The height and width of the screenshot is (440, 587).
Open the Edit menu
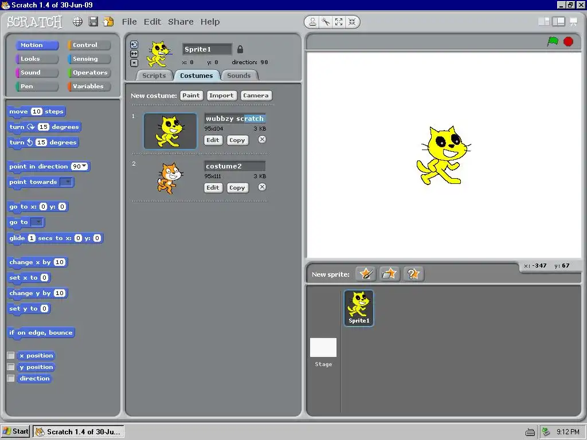[x=152, y=22]
